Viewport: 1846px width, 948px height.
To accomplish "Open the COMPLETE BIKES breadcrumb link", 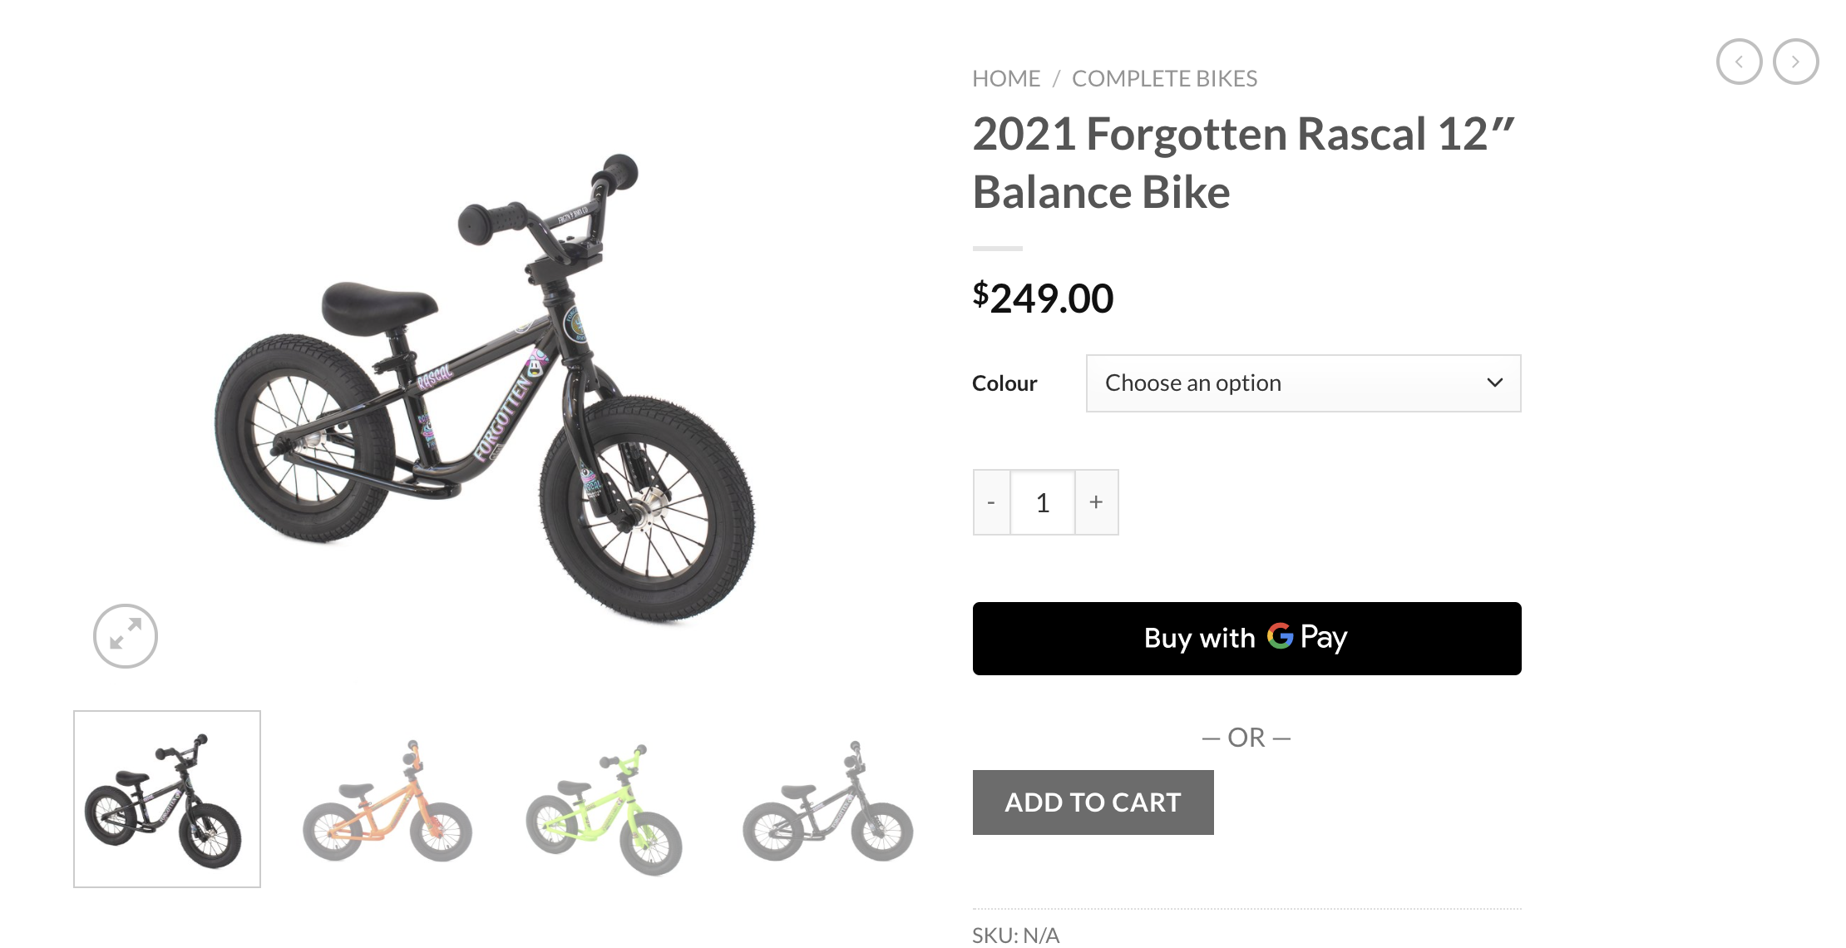I will point(1164,79).
